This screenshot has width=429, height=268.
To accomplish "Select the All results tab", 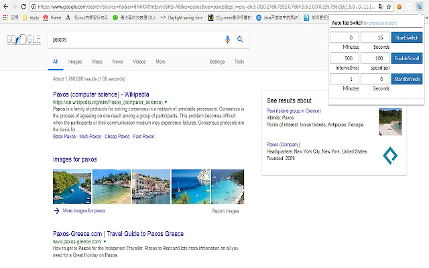I will [56, 62].
